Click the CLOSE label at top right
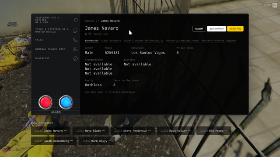The width and height of the screenshot is (280, 157). 267,5
